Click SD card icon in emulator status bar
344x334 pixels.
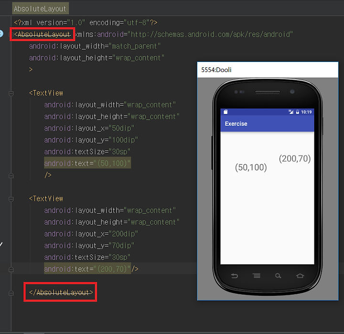click(x=226, y=112)
